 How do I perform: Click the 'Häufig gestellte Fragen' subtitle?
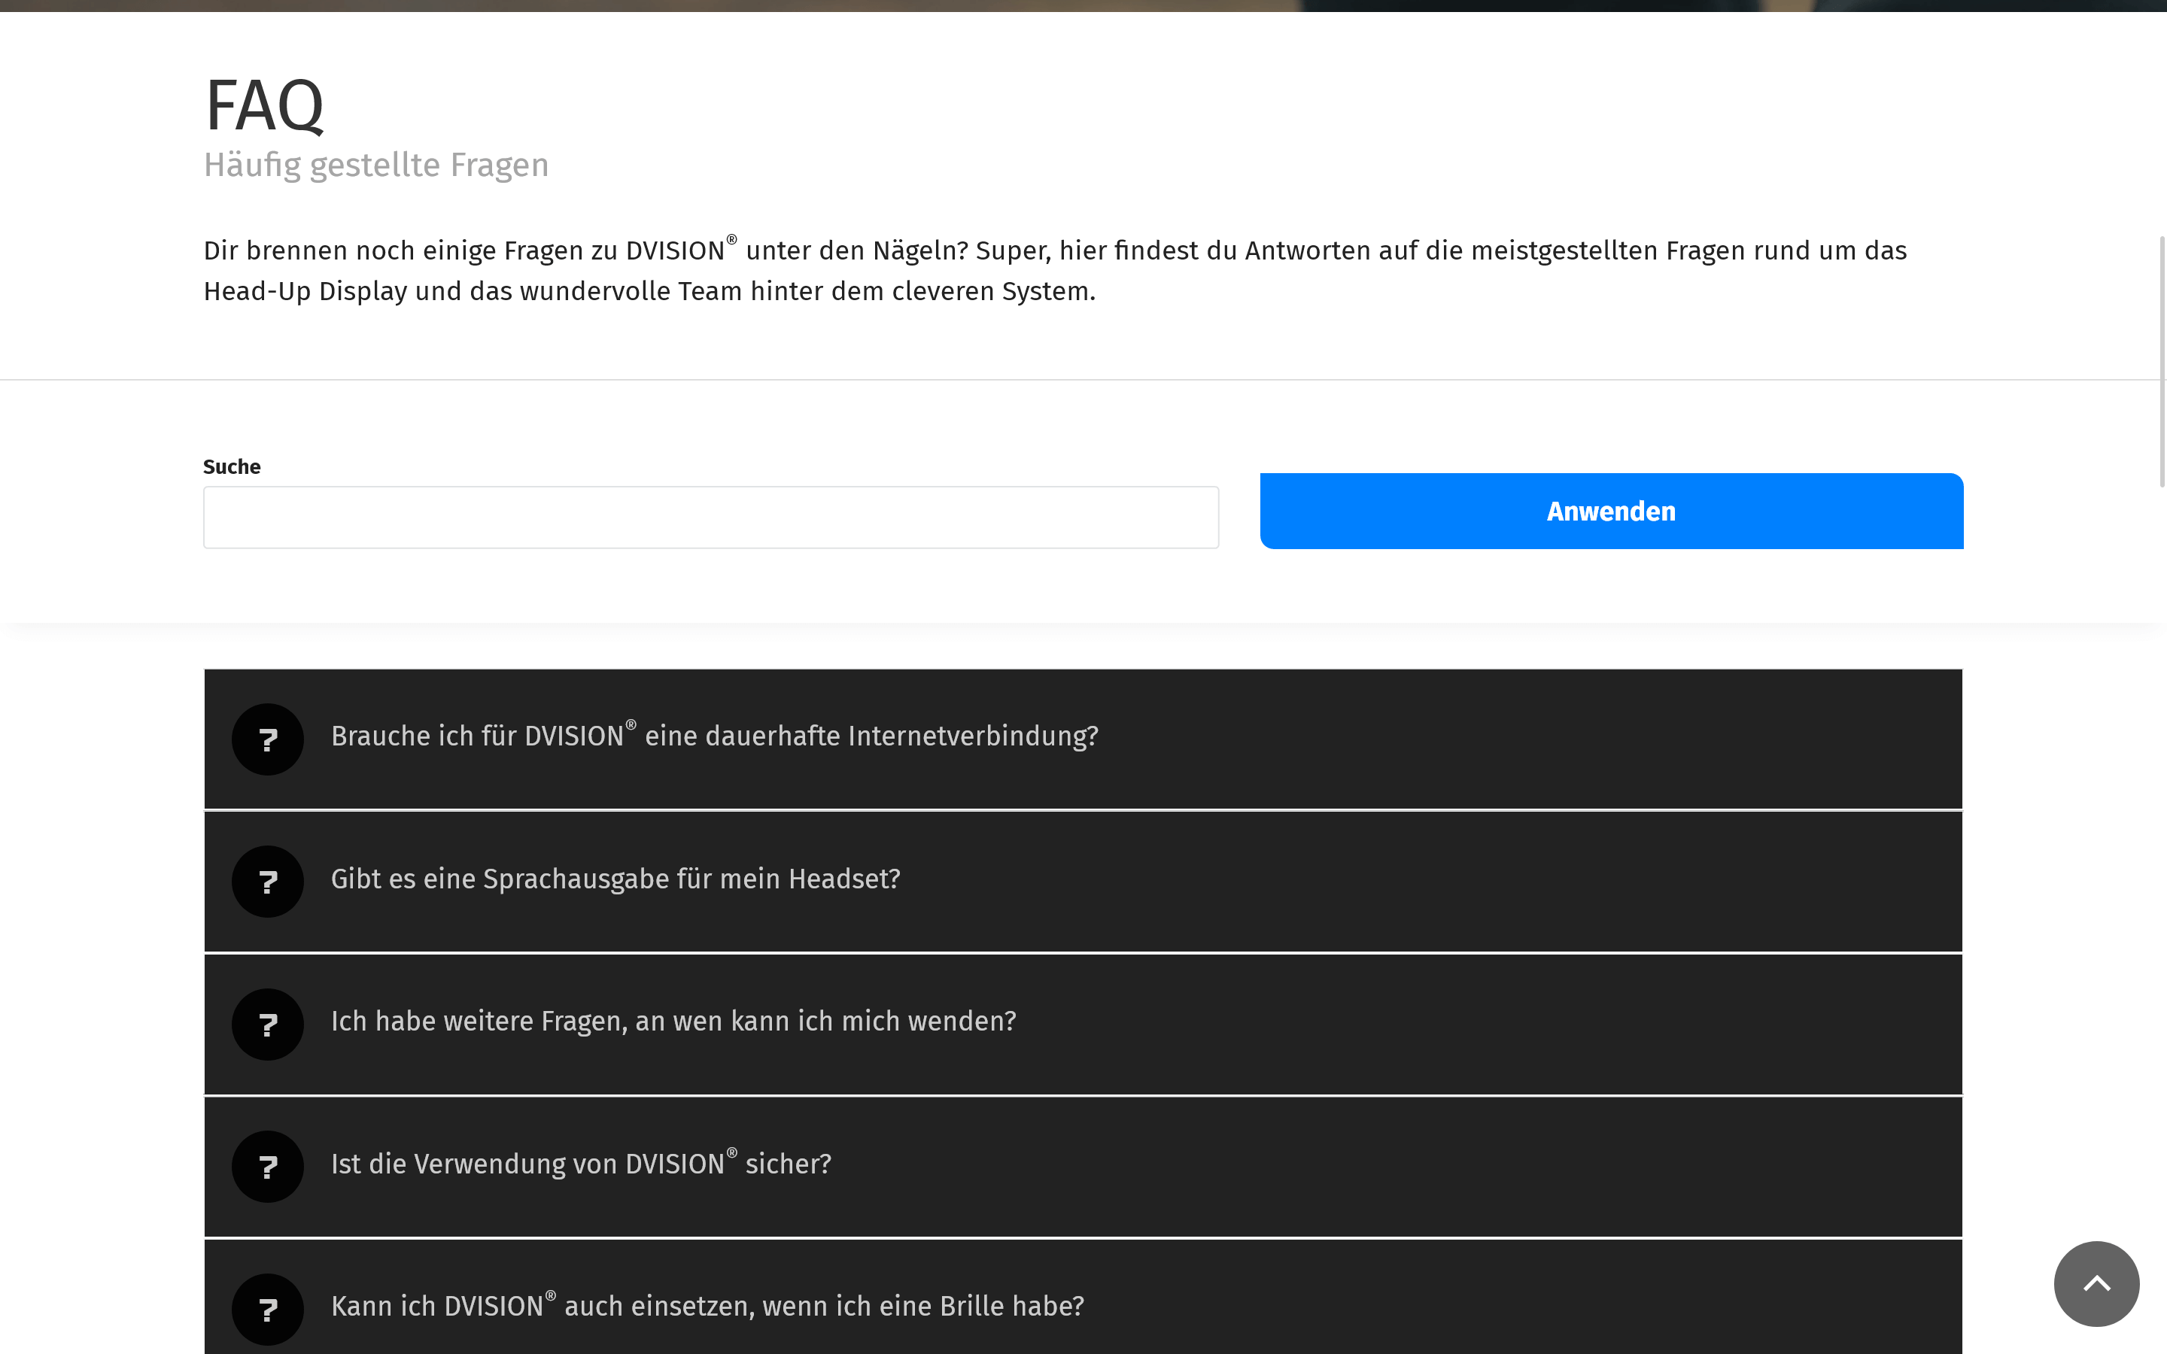click(x=376, y=165)
